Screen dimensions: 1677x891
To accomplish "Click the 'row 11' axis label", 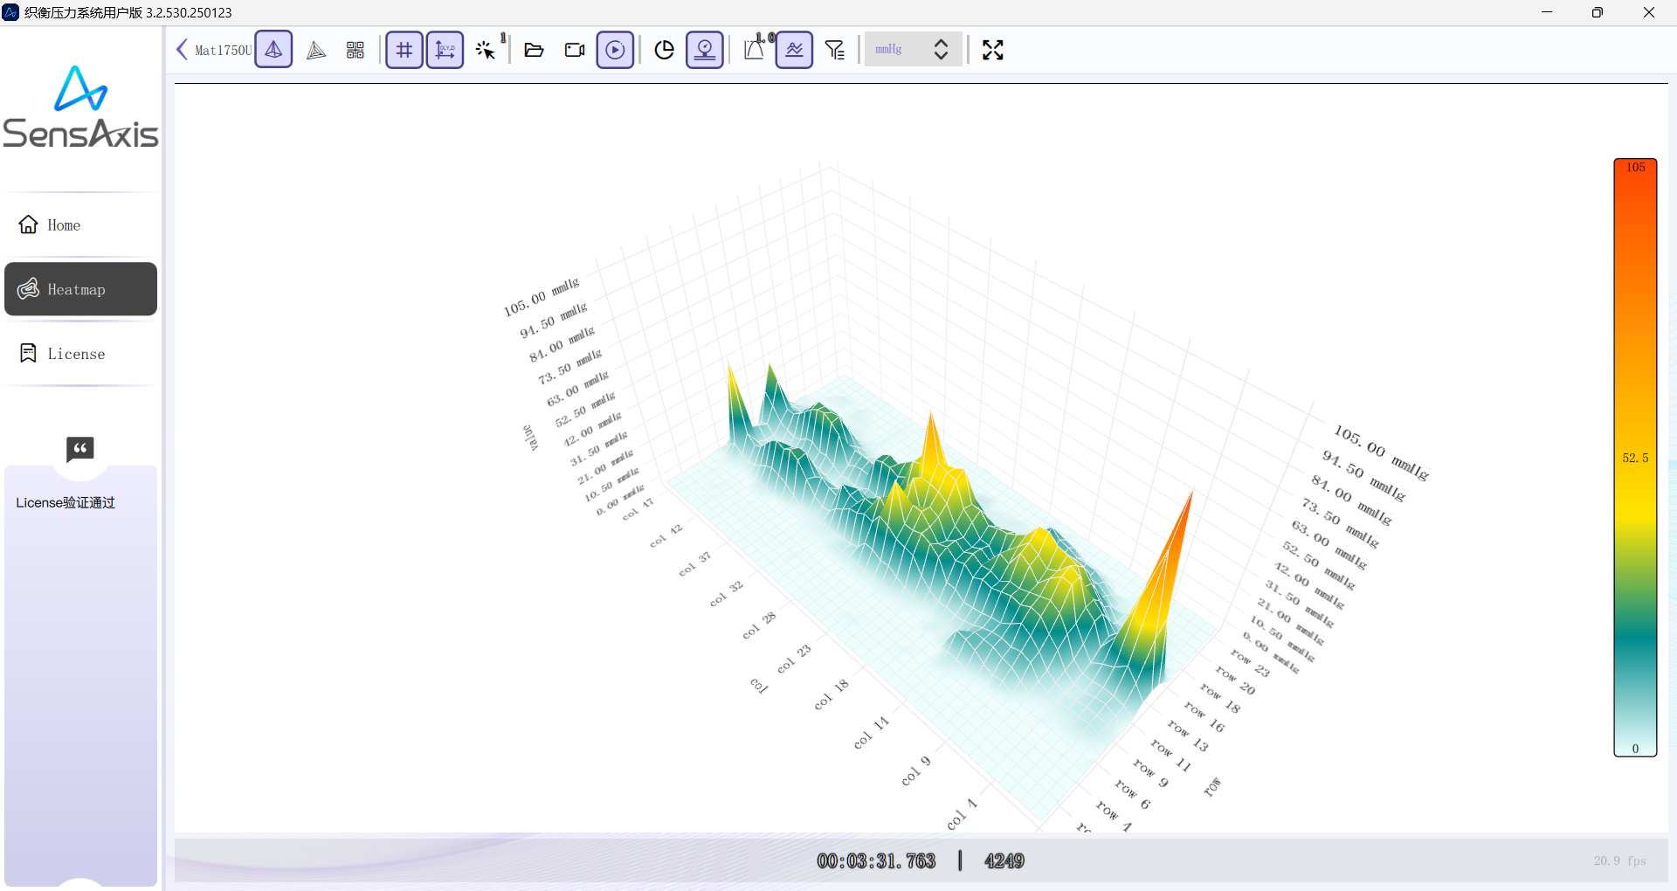I will click(1171, 755).
